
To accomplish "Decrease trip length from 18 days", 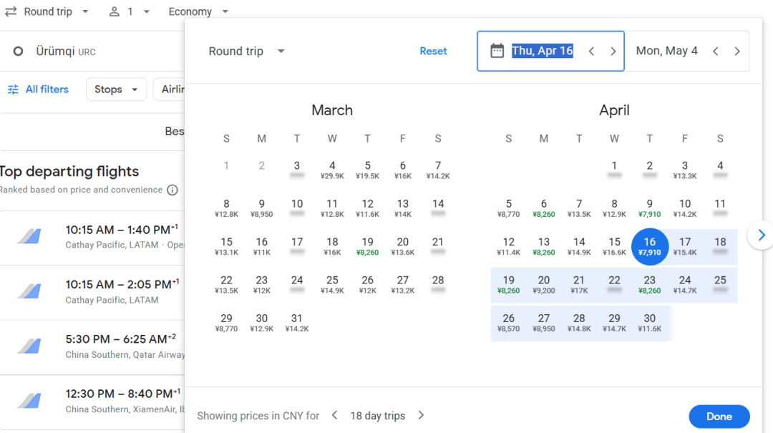I will (x=334, y=416).
